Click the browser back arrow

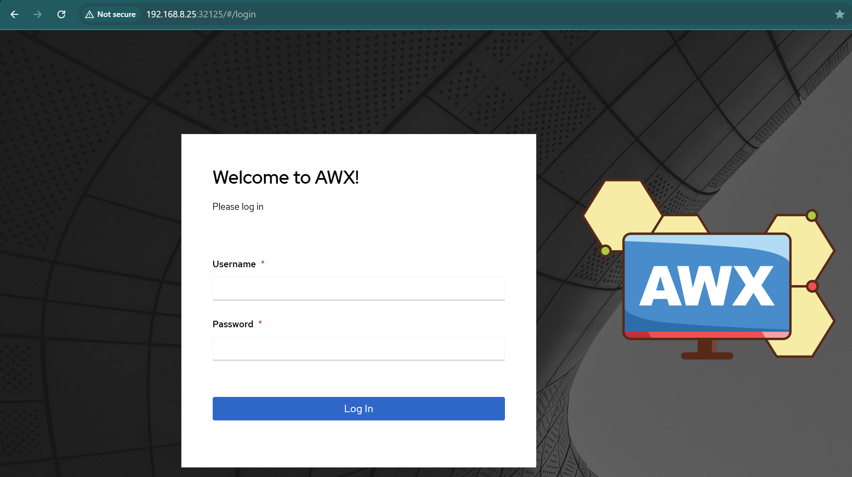14,14
